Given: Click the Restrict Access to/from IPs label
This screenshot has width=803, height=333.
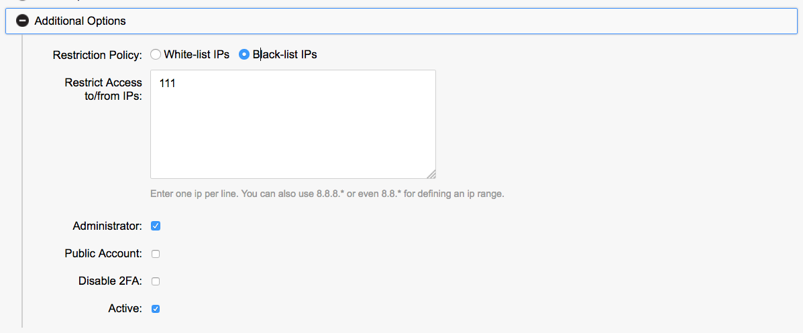Looking at the screenshot, I should pyautogui.click(x=104, y=89).
